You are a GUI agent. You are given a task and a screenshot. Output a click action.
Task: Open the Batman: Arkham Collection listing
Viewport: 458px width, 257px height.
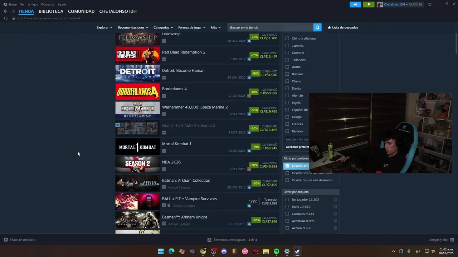197,183
